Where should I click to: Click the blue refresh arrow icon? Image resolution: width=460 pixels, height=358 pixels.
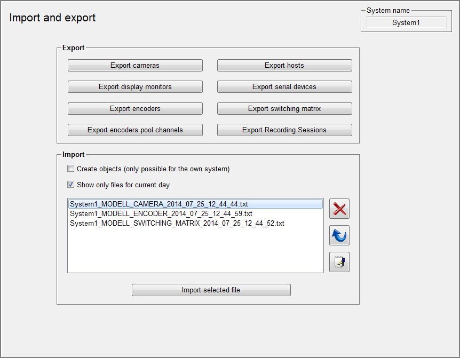(339, 235)
